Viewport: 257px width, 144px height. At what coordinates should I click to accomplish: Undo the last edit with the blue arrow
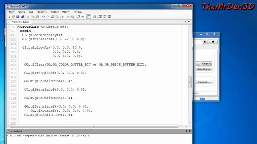(x=43, y=17)
